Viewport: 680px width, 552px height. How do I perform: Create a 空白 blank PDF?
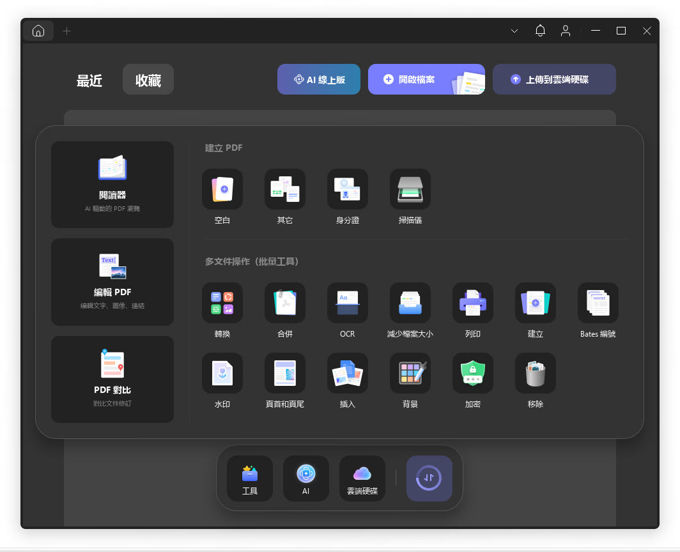[x=222, y=189]
